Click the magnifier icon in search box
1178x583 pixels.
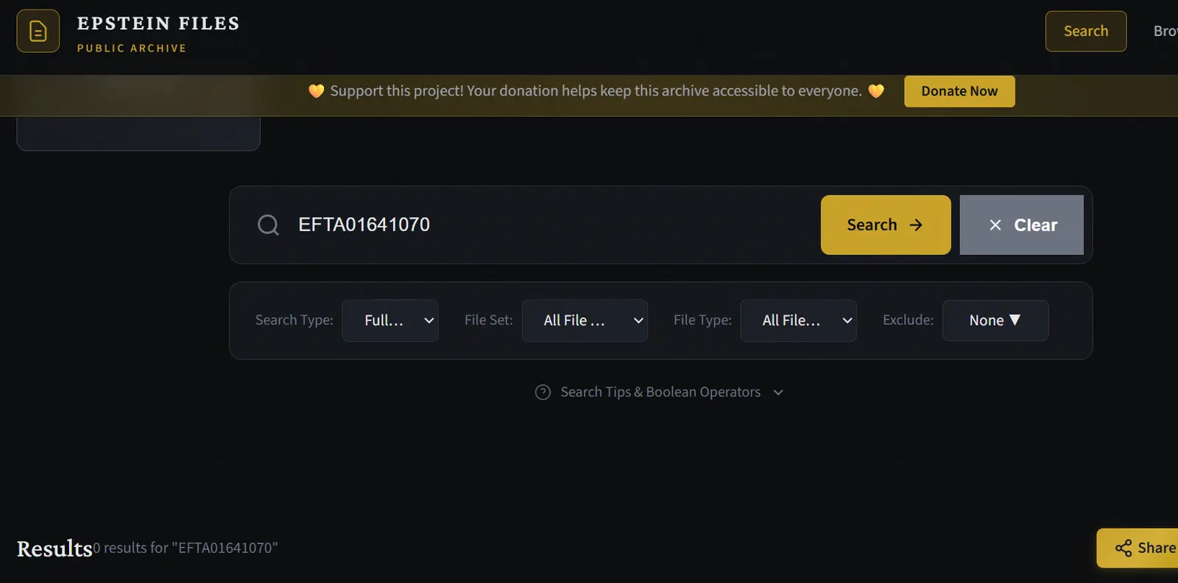click(268, 225)
